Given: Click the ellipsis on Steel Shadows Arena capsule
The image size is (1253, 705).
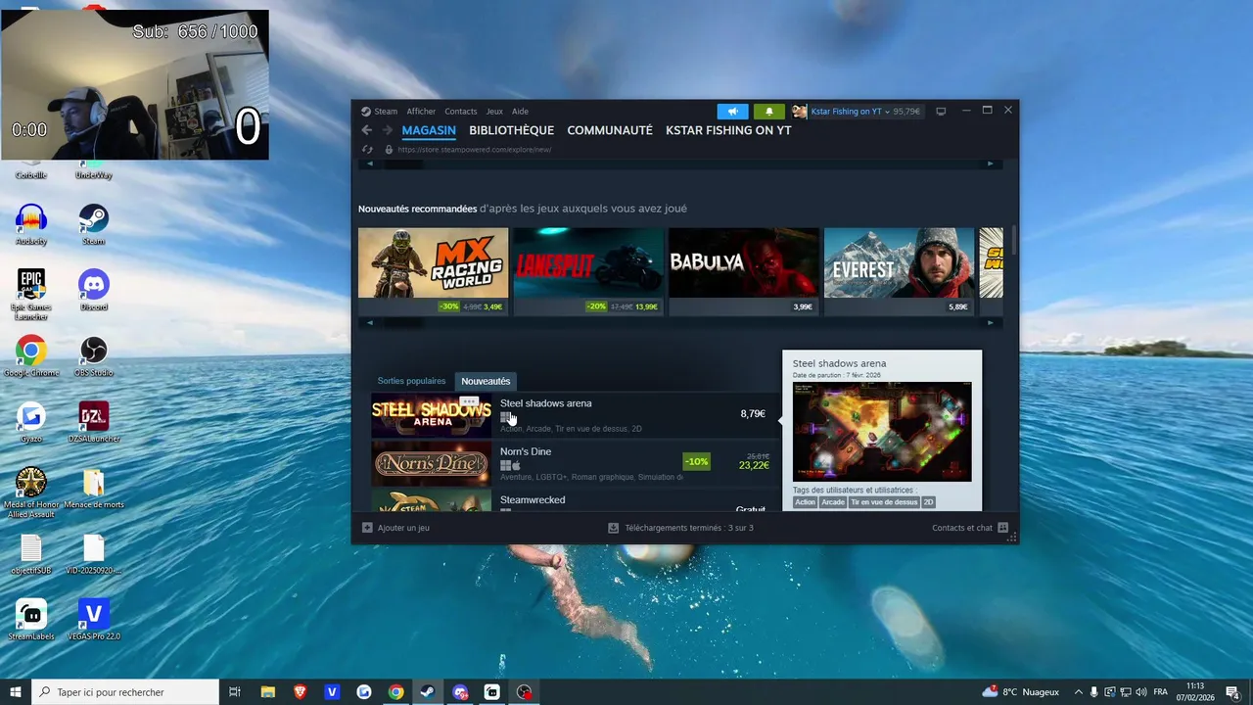Looking at the screenshot, I should tap(469, 401).
